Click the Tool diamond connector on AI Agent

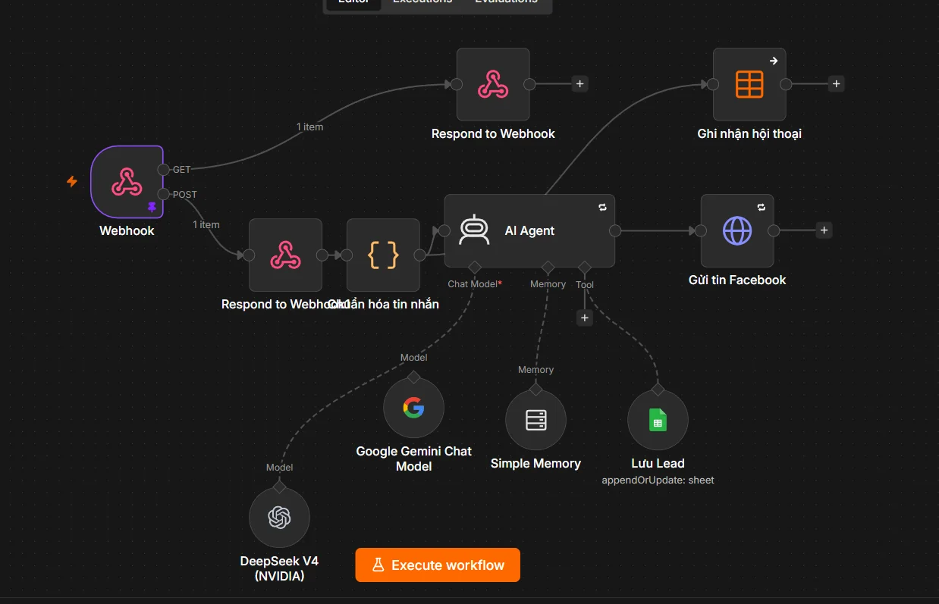click(x=584, y=267)
